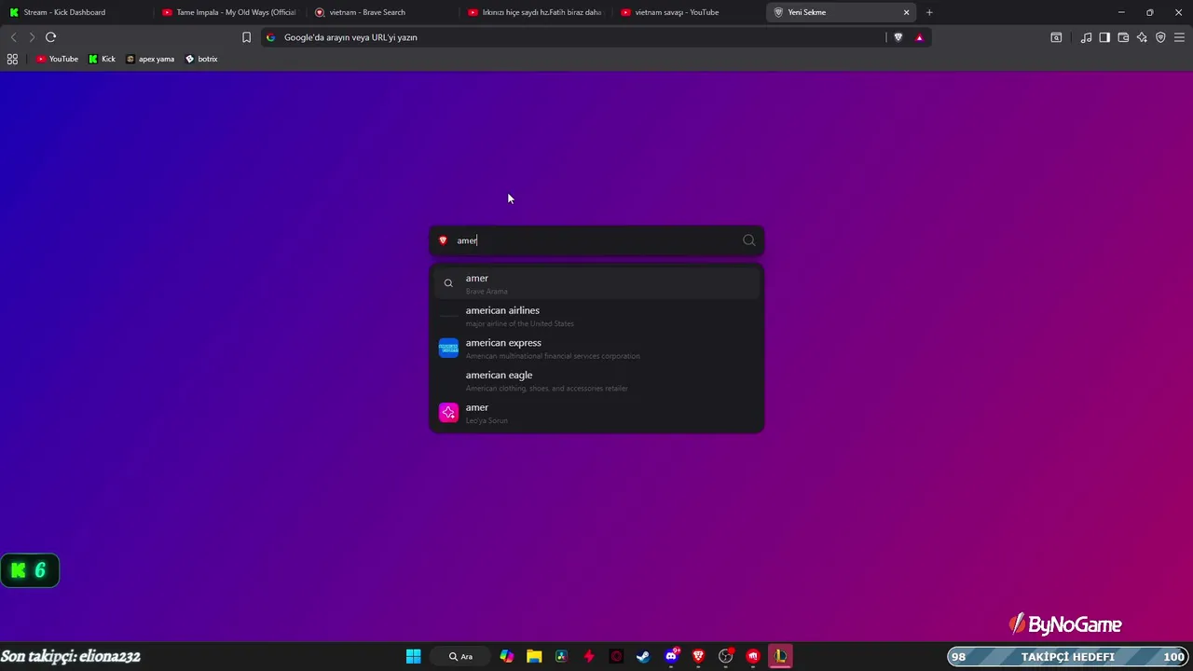The width and height of the screenshot is (1193, 671).
Task: Click the magnifier icon in search box
Action: pos(748,240)
